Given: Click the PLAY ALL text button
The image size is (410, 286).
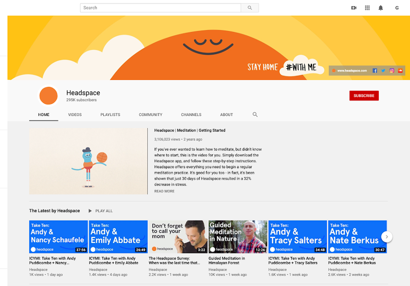Looking at the screenshot, I should pos(104,211).
